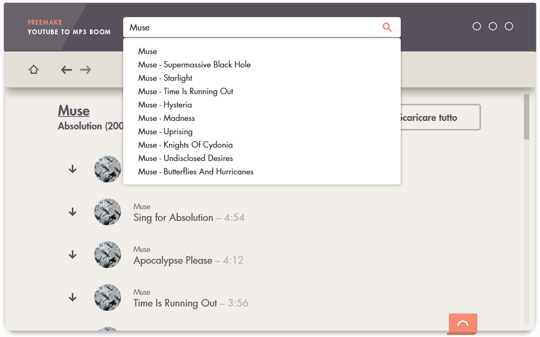The image size is (540, 337).
Task: Click Muse artist label above Apocalypse Please
Action: (142, 249)
